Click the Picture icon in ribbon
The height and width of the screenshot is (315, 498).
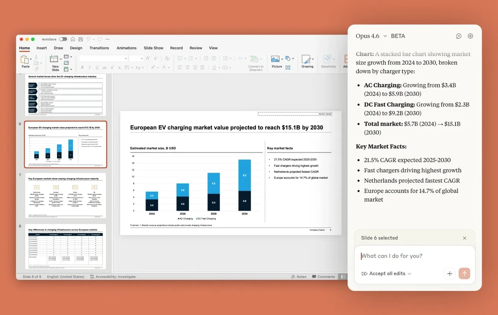(x=276, y=59)
